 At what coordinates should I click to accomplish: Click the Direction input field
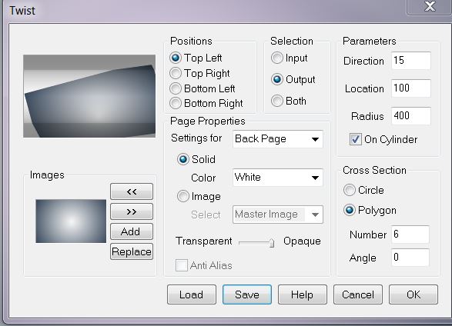click(x=410, y=61)
